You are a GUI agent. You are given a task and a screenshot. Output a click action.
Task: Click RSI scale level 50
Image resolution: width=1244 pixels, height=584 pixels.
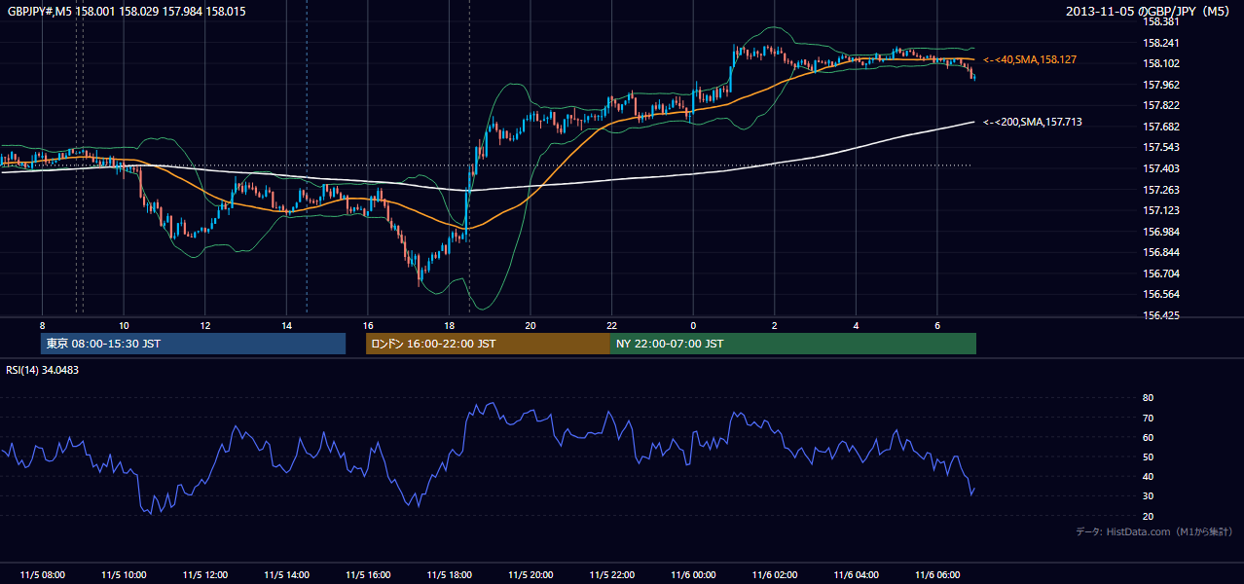(1149, 456)
